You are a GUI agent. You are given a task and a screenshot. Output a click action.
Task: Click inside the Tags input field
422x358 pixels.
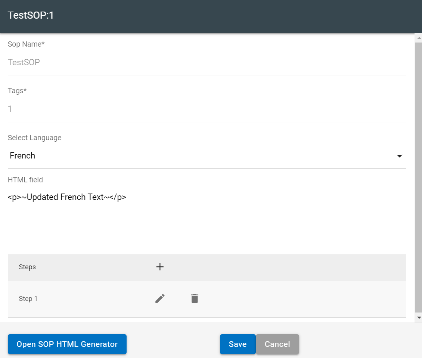(x=205, y=109)
